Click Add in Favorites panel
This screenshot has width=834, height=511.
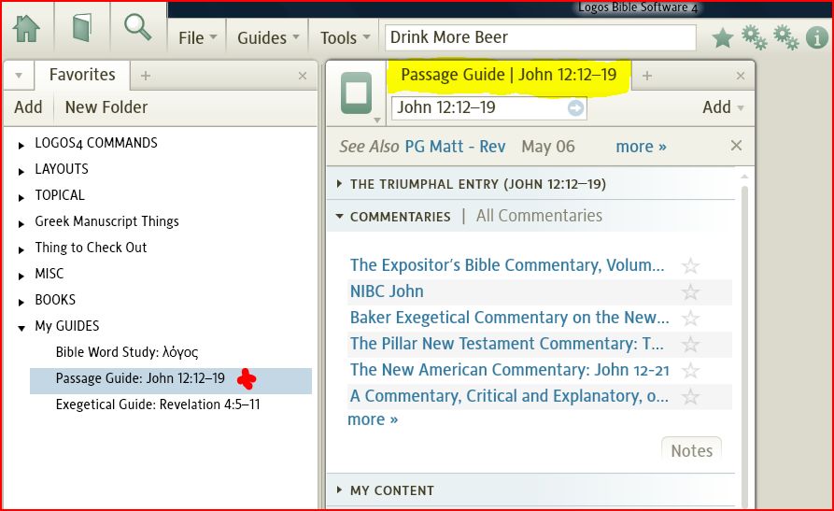pos(28,107)
